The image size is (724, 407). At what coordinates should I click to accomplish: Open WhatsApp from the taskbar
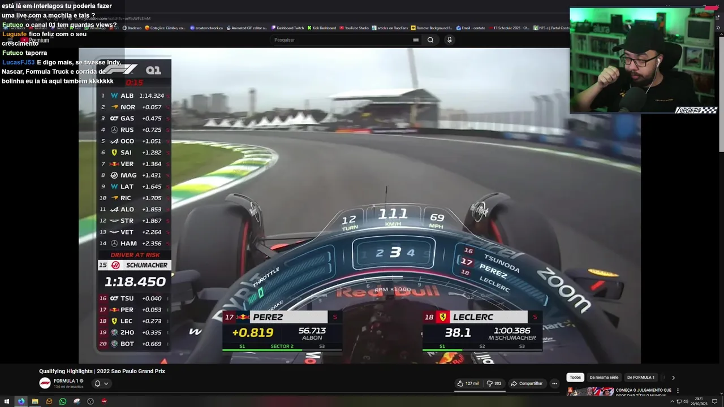coord(63,401)
